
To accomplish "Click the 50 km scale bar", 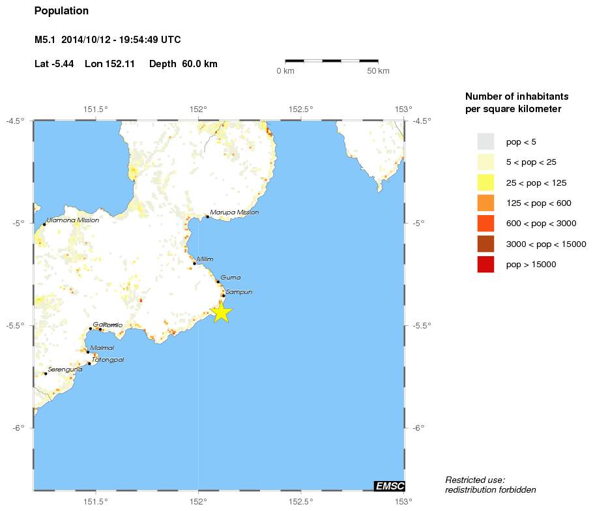I will pyautogui.click(x=332, y=61).
